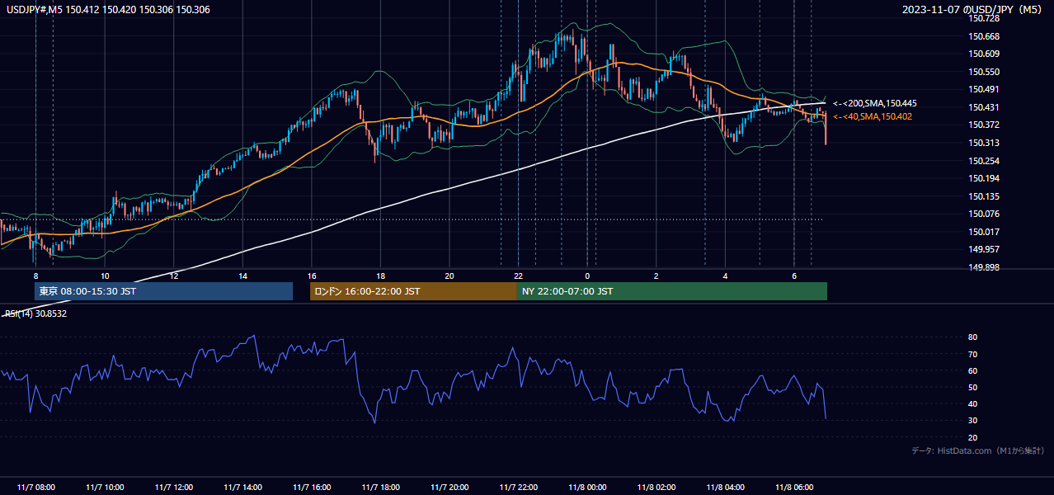Screen dimensions: 1054x495
Task: Click the 11/8 06:00 bottom time label
Action: [x=794, y=488]
